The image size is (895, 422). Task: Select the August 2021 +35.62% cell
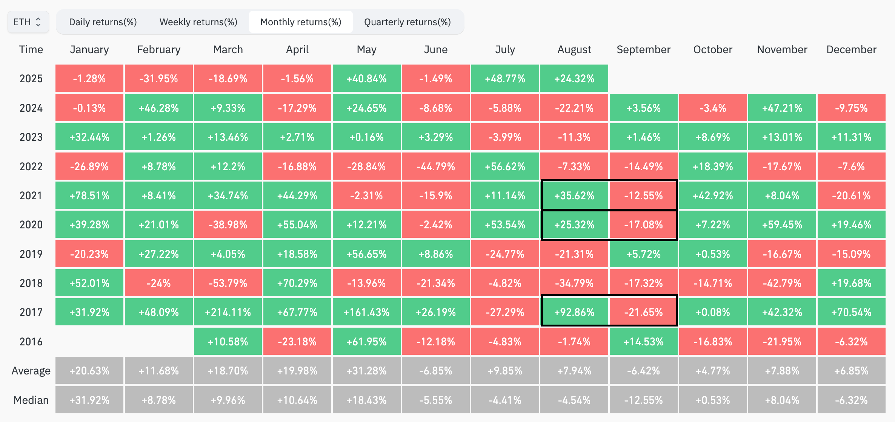(574, 196)
